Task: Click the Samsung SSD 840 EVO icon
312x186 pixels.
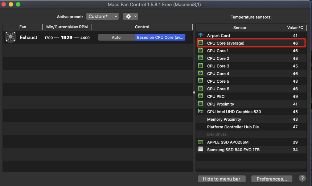Action: (201, 149)
